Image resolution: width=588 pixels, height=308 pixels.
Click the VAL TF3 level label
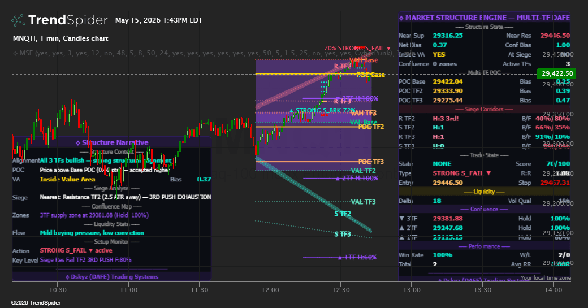coord(364,202)
